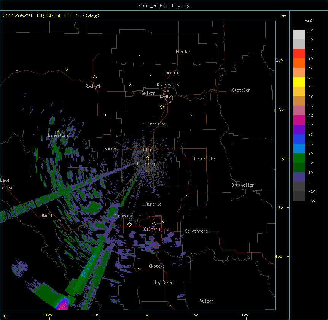Click yellow station marker above Calgary label
The image size is (328, 320).
pyautogui.click(x=154, y=224)
